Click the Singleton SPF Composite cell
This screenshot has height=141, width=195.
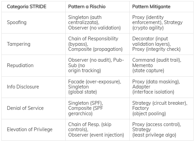[x=97, y=108]
